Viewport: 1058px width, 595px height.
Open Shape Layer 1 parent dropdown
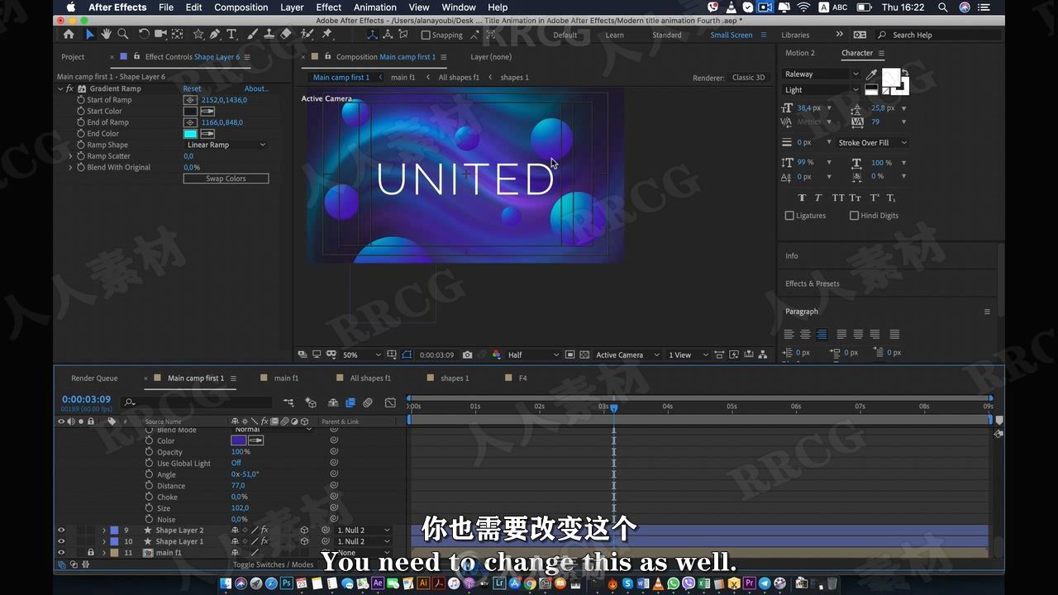363,541
